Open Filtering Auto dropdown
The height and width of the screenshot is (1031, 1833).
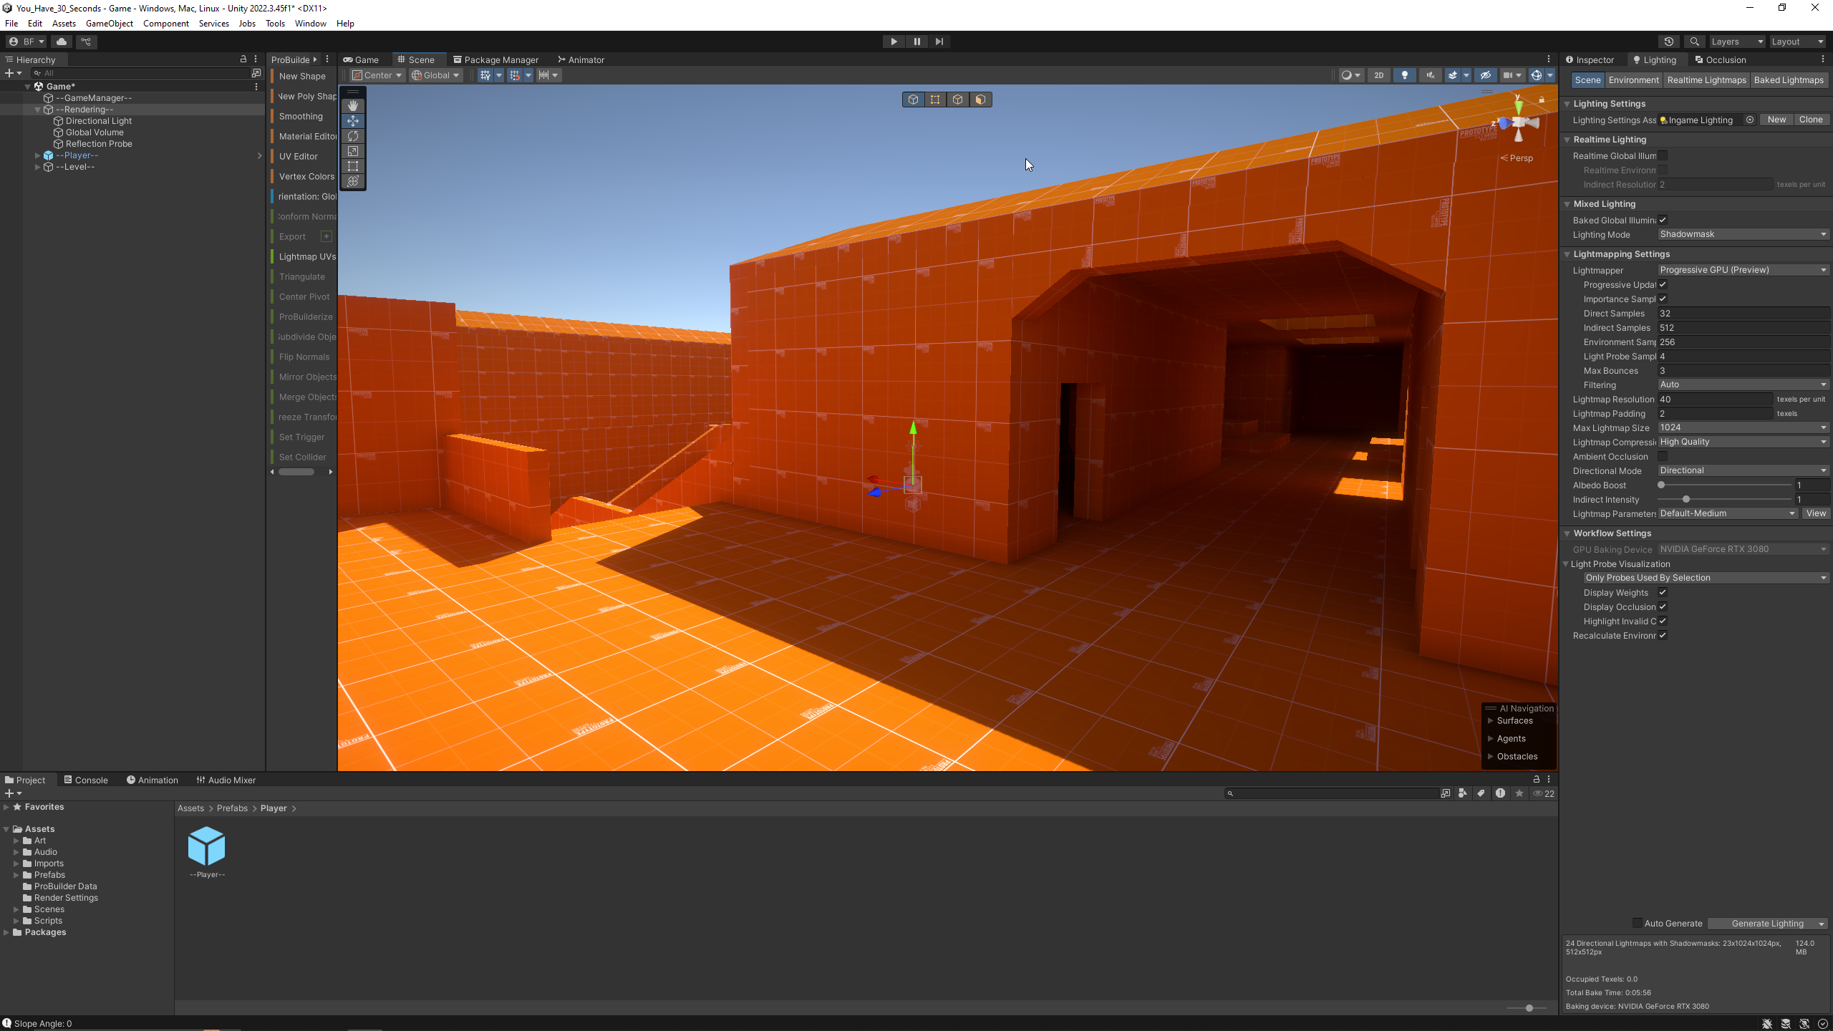click(1743, 384)
